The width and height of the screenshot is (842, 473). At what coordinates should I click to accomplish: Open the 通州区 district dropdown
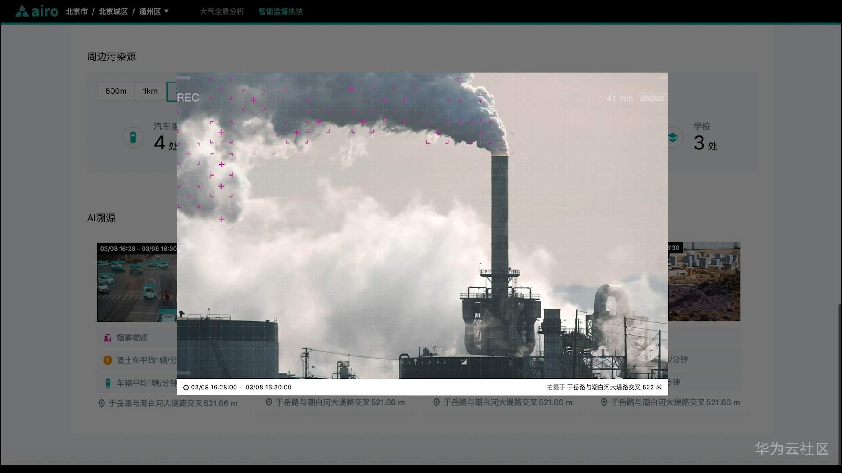click(154, 11)
